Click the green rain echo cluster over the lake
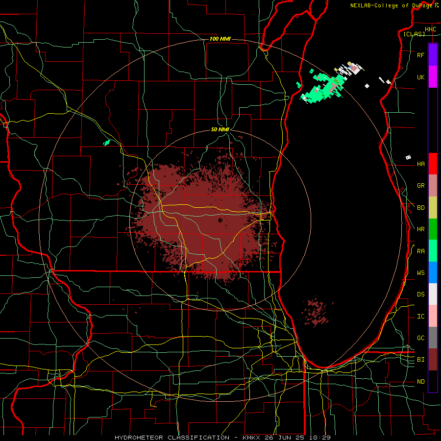Image resolution: width=441 pixels, height=441 pixels. [x=322, y=89]
